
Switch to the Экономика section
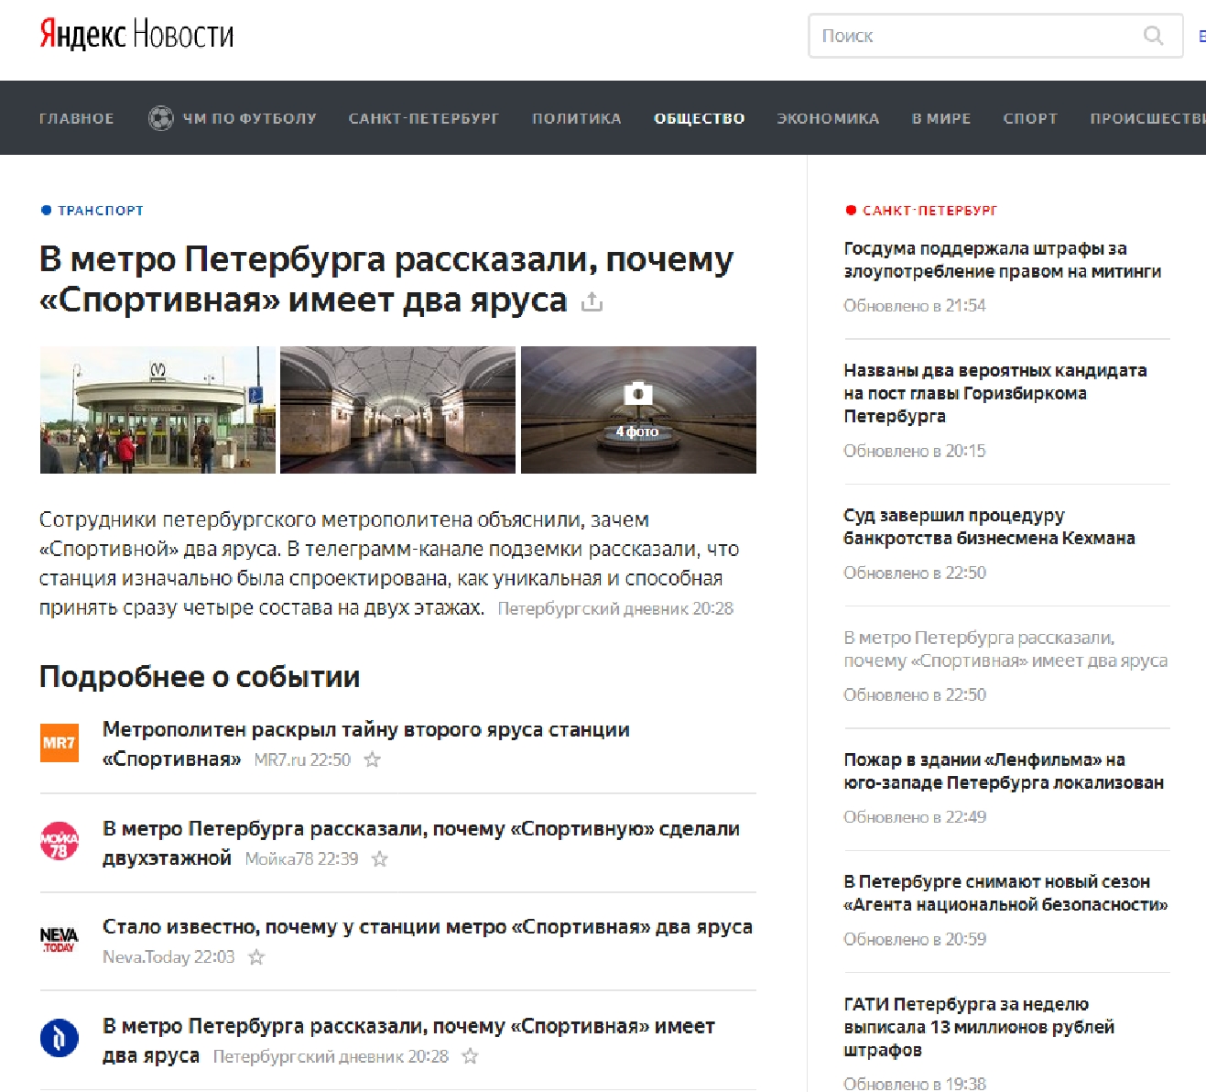828,118
